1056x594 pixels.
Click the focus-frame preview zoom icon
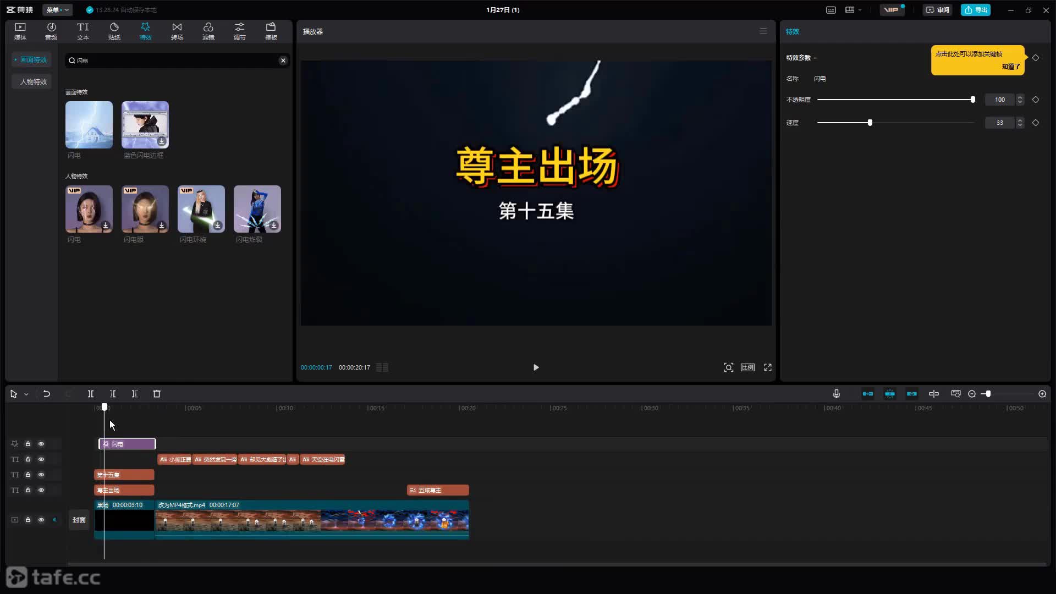click(x=728, y=367)
